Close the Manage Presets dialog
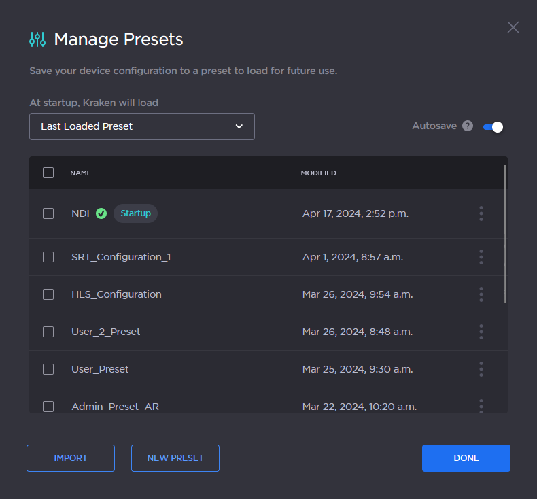 pyautogui.click(x=513, y=27)
